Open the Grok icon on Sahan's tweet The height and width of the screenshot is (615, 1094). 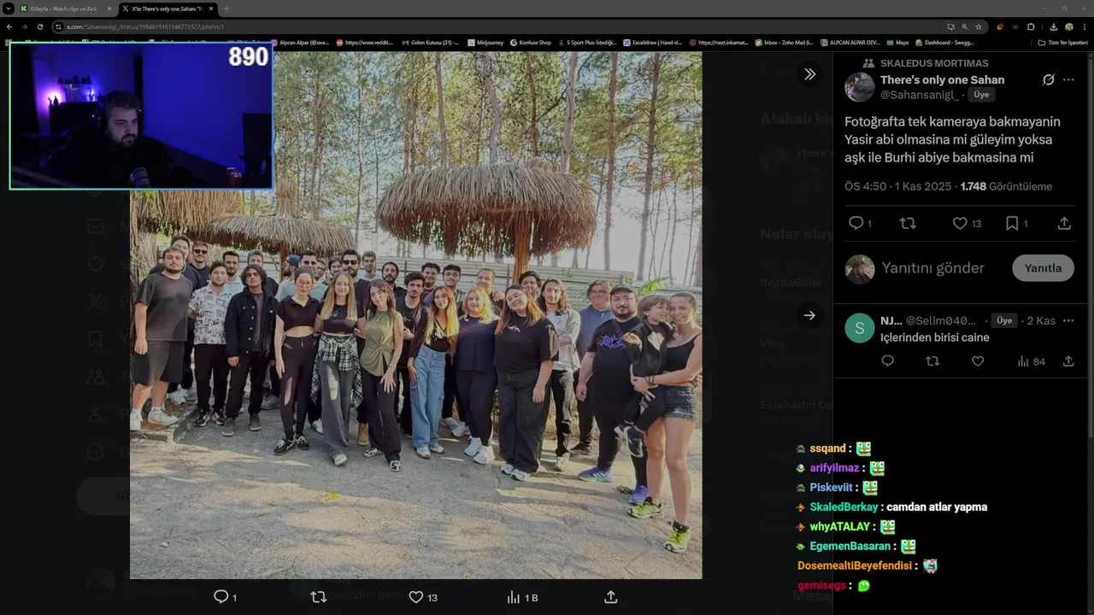tap(1048, 79)
